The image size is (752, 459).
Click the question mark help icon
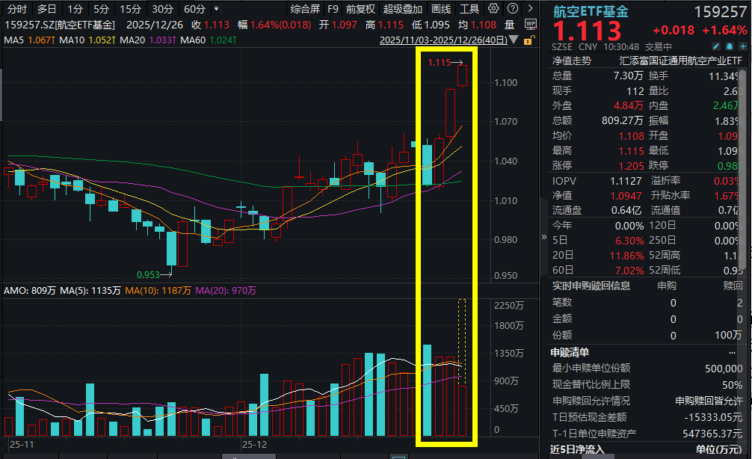tap(514, 8)
